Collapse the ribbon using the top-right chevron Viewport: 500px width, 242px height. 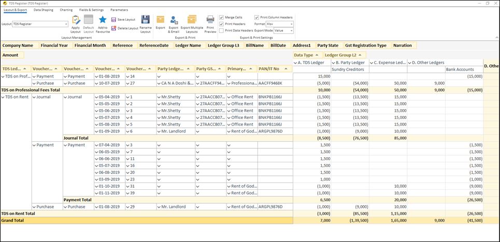pyautogui.click(x=497, y=38)
